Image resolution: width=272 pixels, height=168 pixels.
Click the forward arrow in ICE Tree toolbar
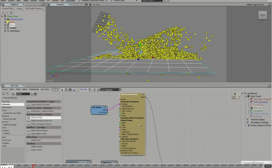[x=85, y=90]
